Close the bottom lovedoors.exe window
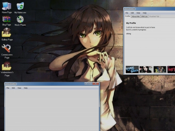 pyautogui.click(x=96, y=83)
